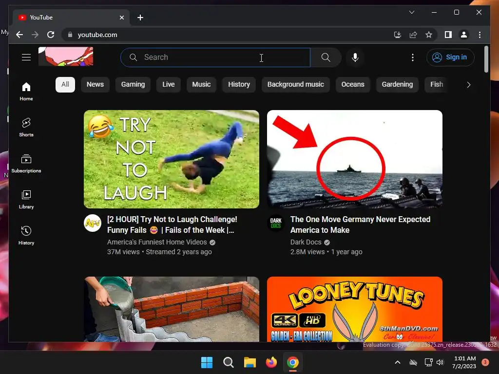Open File Explorer from taskbar

250,362
